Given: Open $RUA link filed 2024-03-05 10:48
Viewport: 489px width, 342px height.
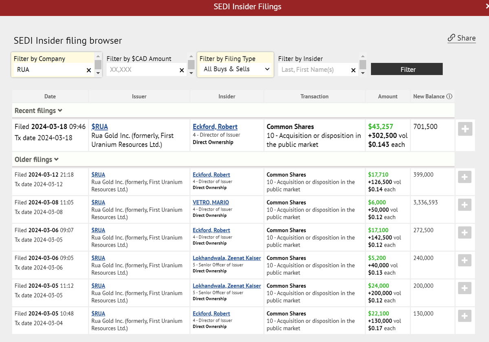Looking at the screenshot, I should (98, 313).
